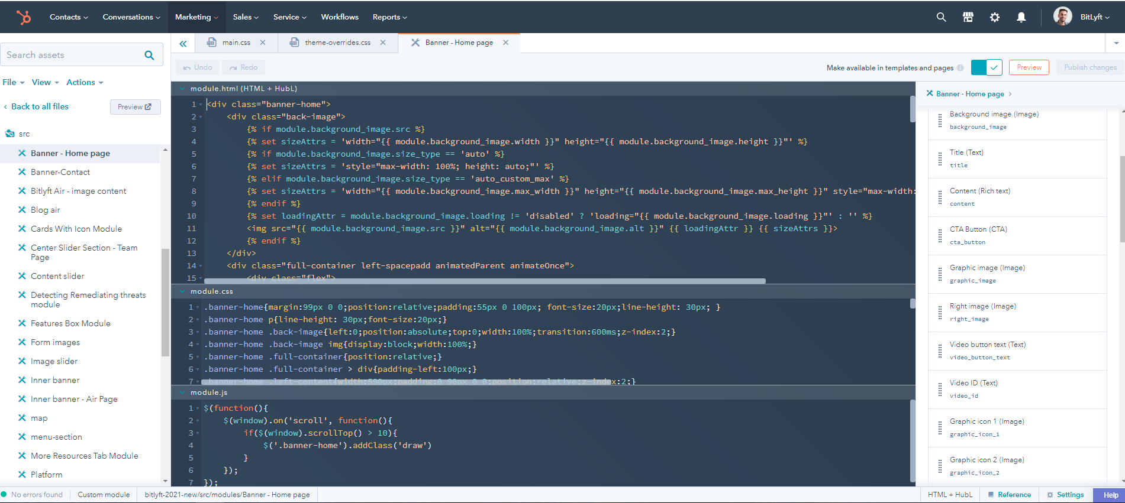This screenshot has height=503, width=1125.
Task: Click the info icon beside Make available
Action: click(x=960, y=68)
